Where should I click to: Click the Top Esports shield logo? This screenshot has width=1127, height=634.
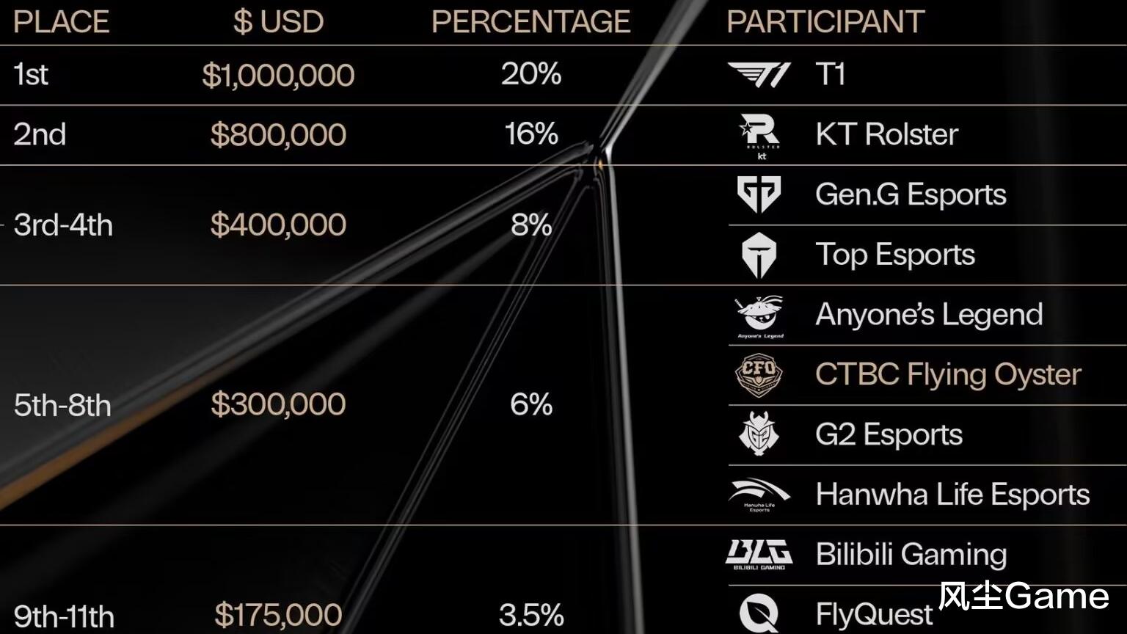click(759, 255)
